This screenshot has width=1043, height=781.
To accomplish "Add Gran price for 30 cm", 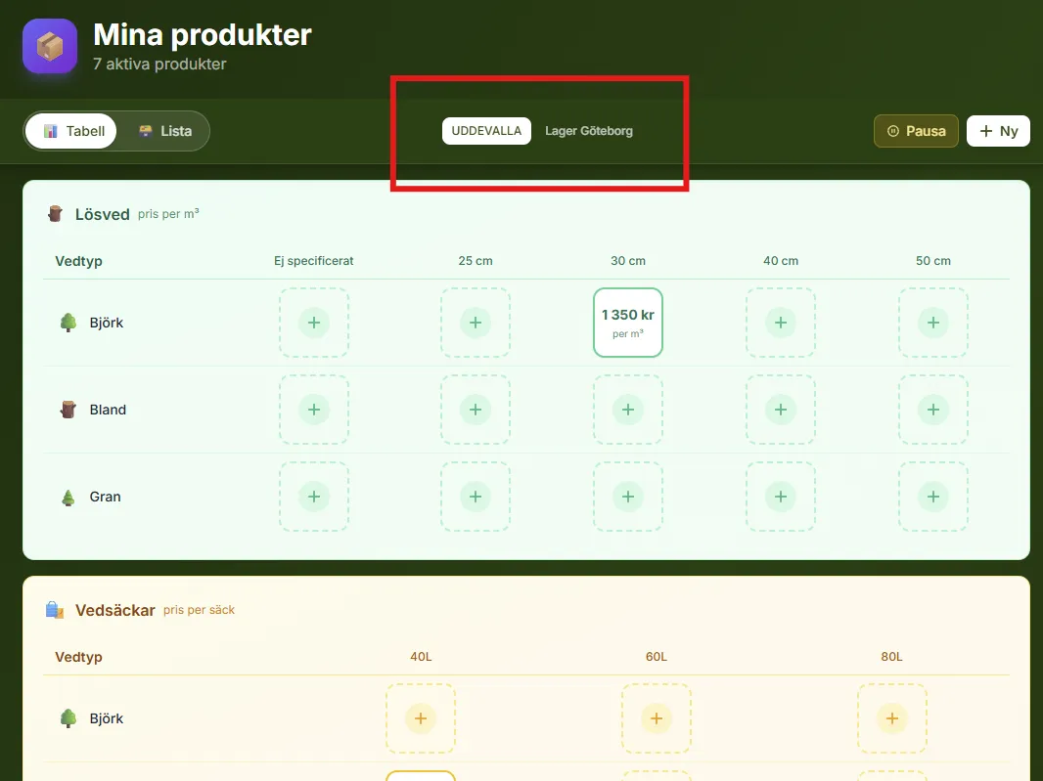I will [628, 497].
